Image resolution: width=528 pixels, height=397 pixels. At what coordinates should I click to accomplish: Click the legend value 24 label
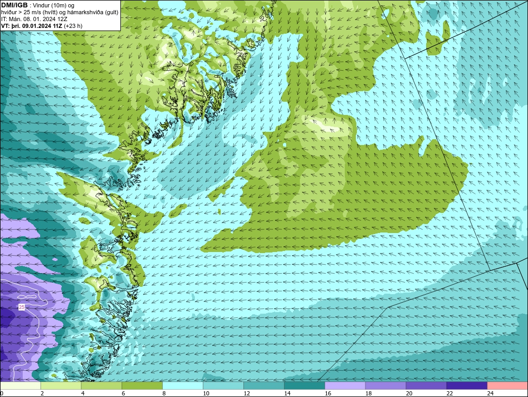click(491, 393)
